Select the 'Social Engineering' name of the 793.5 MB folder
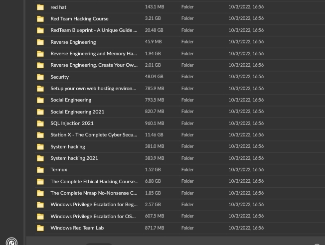Viewport: 325px width, 245px height. 71,100
